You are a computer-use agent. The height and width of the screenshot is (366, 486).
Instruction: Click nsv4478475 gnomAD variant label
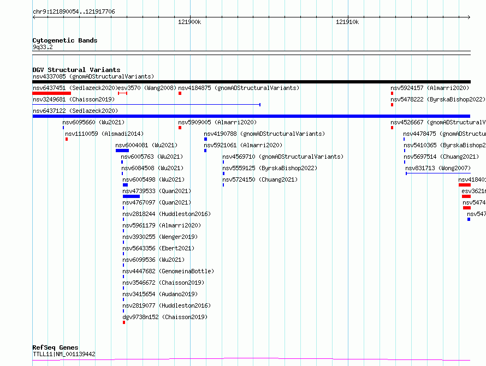pyautogui.click(x=444, y=134)
